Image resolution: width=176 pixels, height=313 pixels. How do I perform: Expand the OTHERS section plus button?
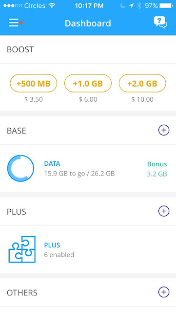click(x=164, y=292)
